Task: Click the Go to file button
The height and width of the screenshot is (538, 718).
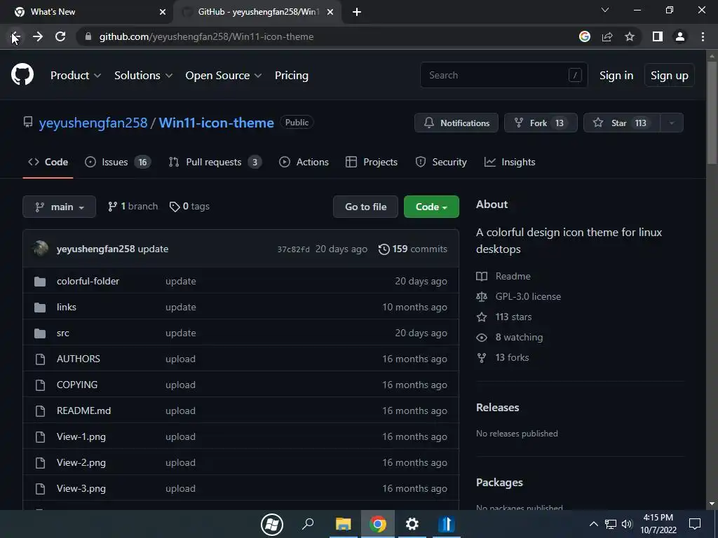Action: pyautogui.click(x=365, y=207)
